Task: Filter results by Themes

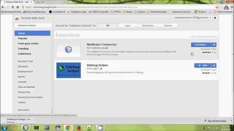Action: click(x=168, y=25)
